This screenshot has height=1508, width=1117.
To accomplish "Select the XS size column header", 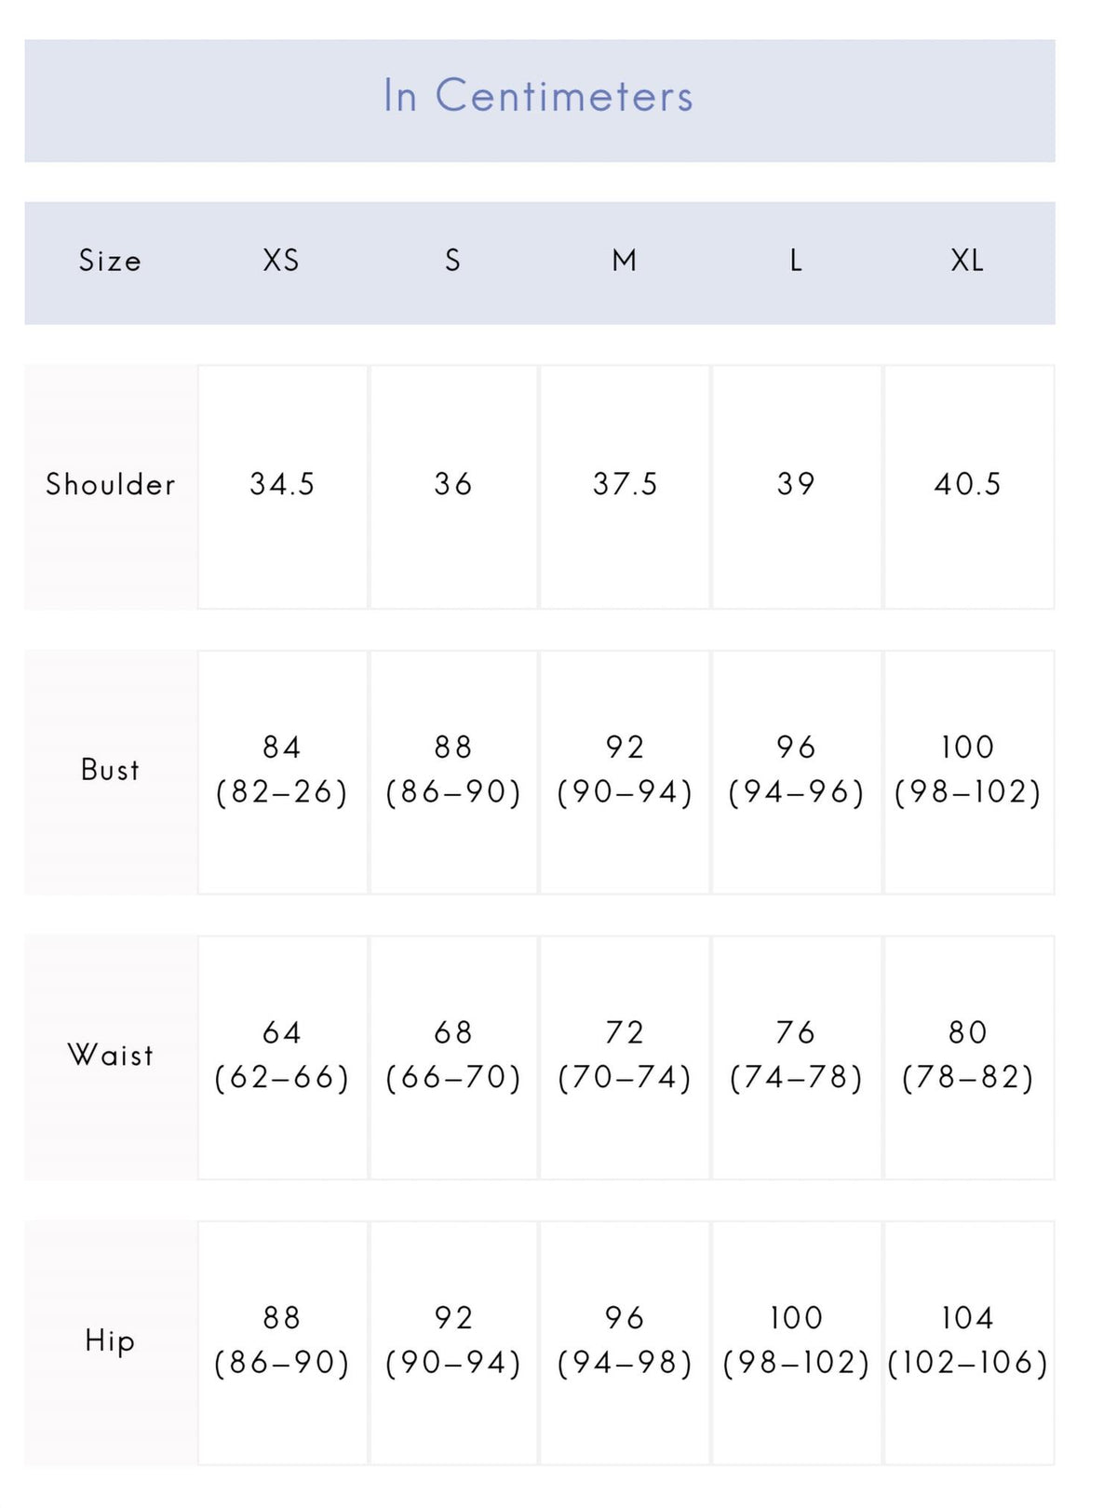I will tap(281, 261).
